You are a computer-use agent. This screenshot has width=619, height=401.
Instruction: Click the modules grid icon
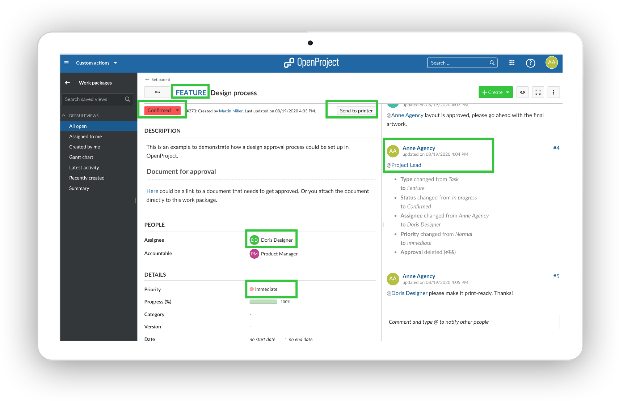tap(511, 63)
